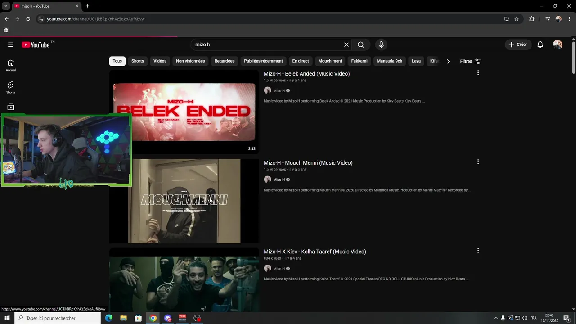Image resolution: width=576 pixels, height=324 pixels.
Task: Bookmark this page with the star
Action: coord(517,19)
